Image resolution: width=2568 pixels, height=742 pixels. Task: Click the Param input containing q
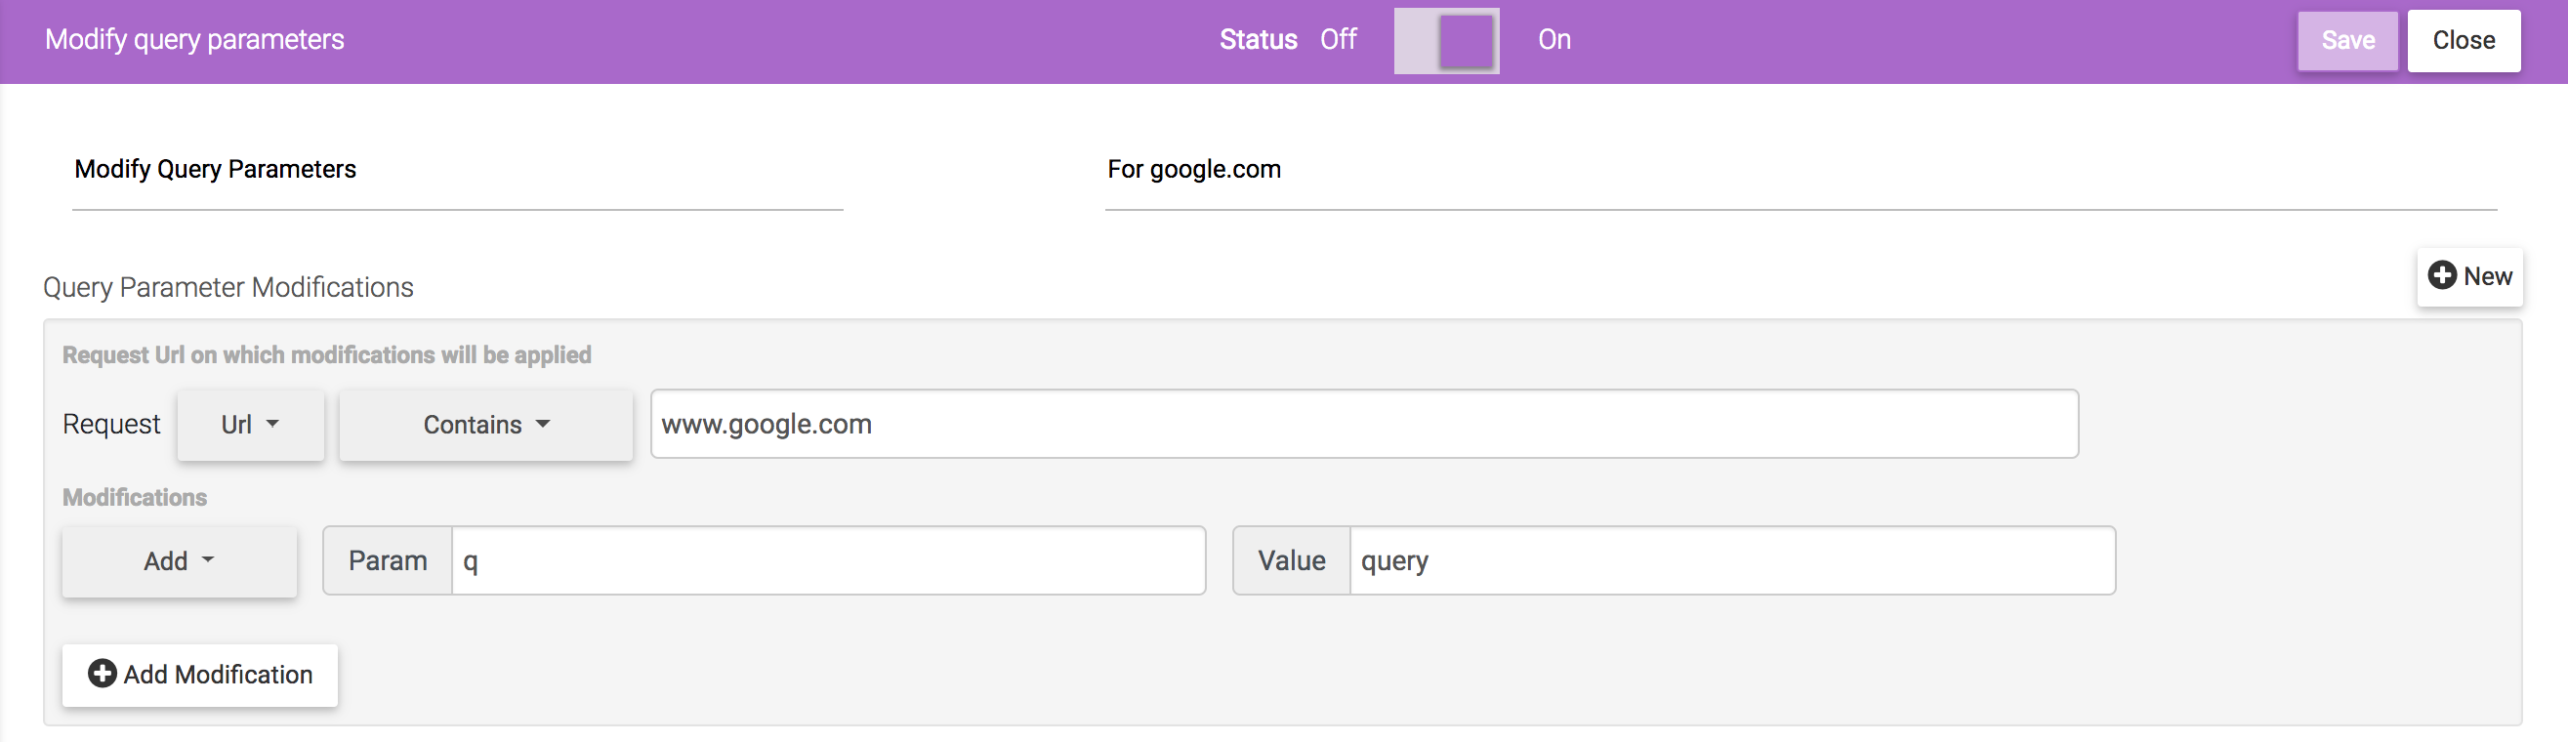[827, 561]
